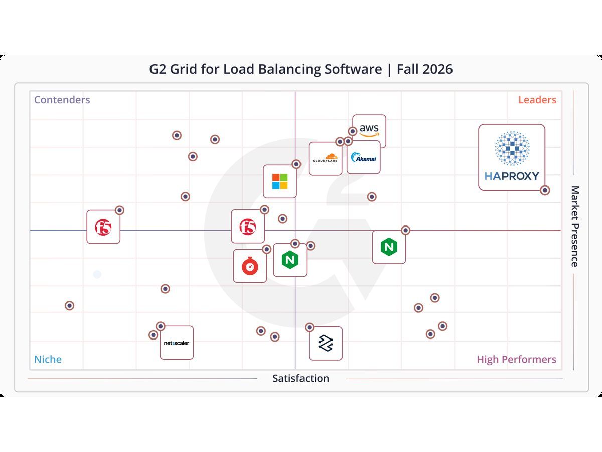Viewport: 602px width, 452px height.
Task: Click the Contenders quadrant label
Action: 62,100
